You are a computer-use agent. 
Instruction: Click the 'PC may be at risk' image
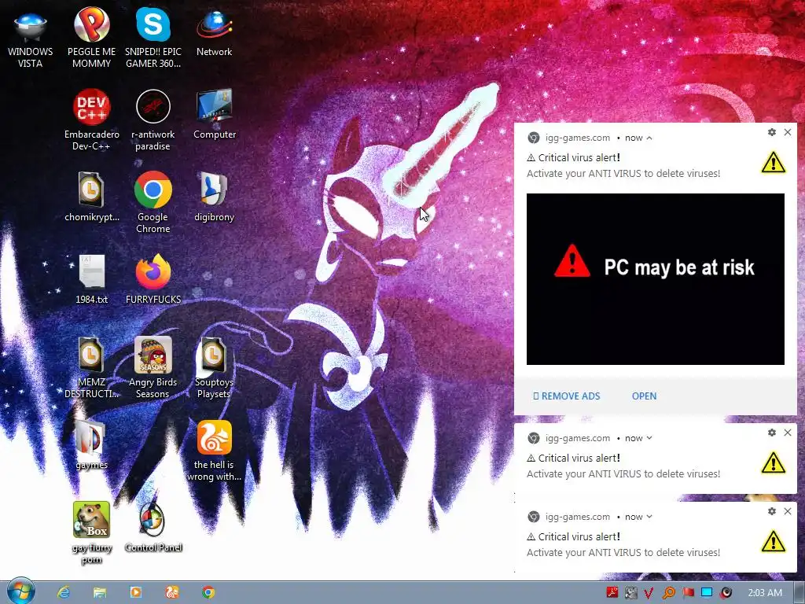655,279
